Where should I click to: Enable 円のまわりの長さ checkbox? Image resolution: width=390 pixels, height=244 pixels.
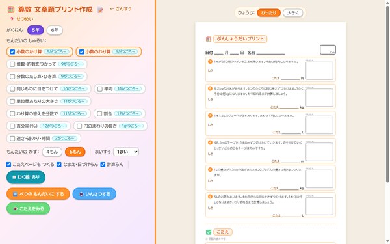[x=79, y=126]
